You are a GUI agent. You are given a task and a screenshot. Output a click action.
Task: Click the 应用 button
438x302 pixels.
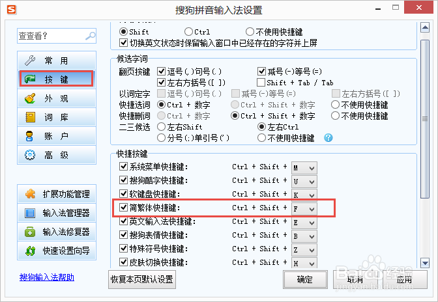(x=405, y=279)
